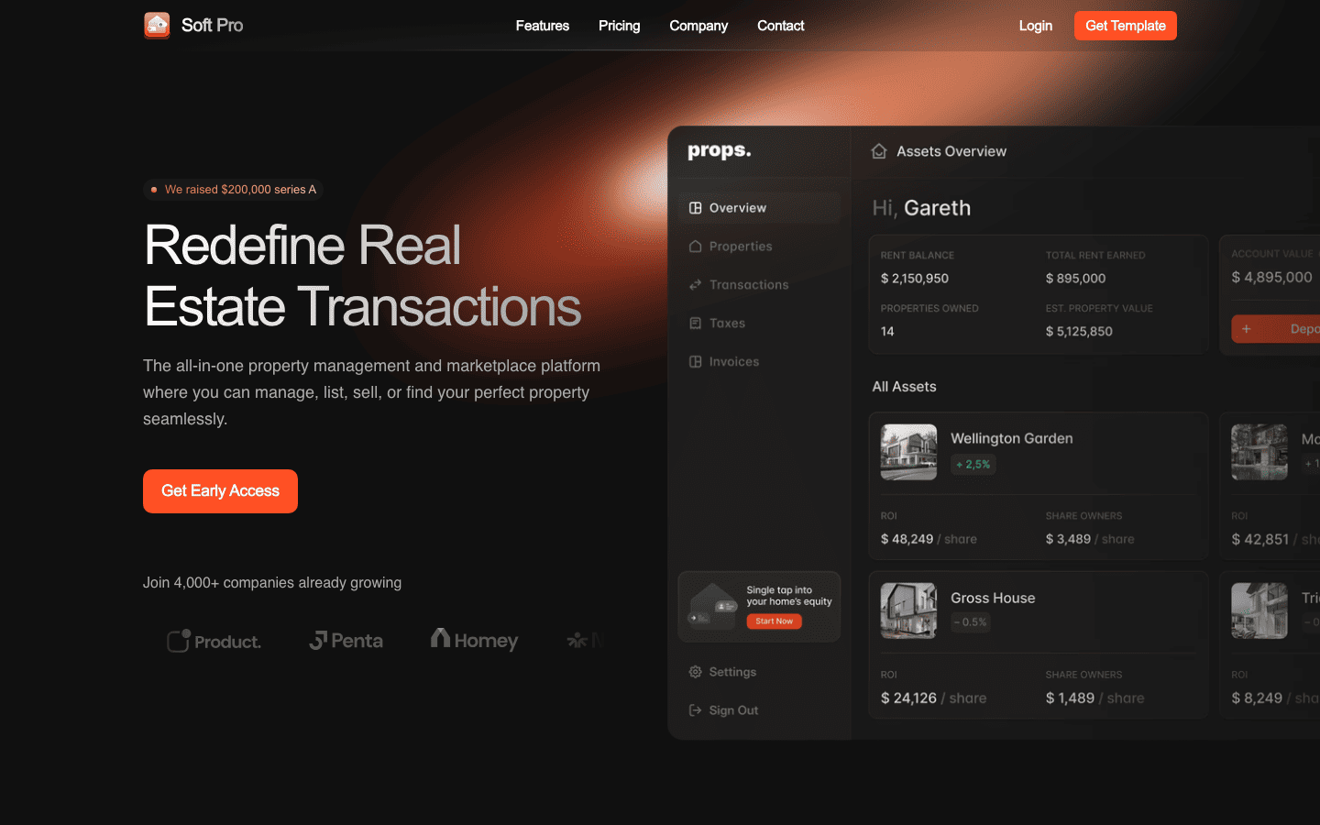Viewport: 1320px width, 825px height.
Task: Open the Features nav link
Action: pyautogui.click(x=542, y=26)
